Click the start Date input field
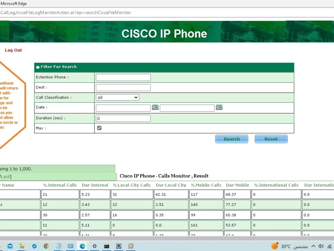The image size is (334, 251). click(123, 108)
